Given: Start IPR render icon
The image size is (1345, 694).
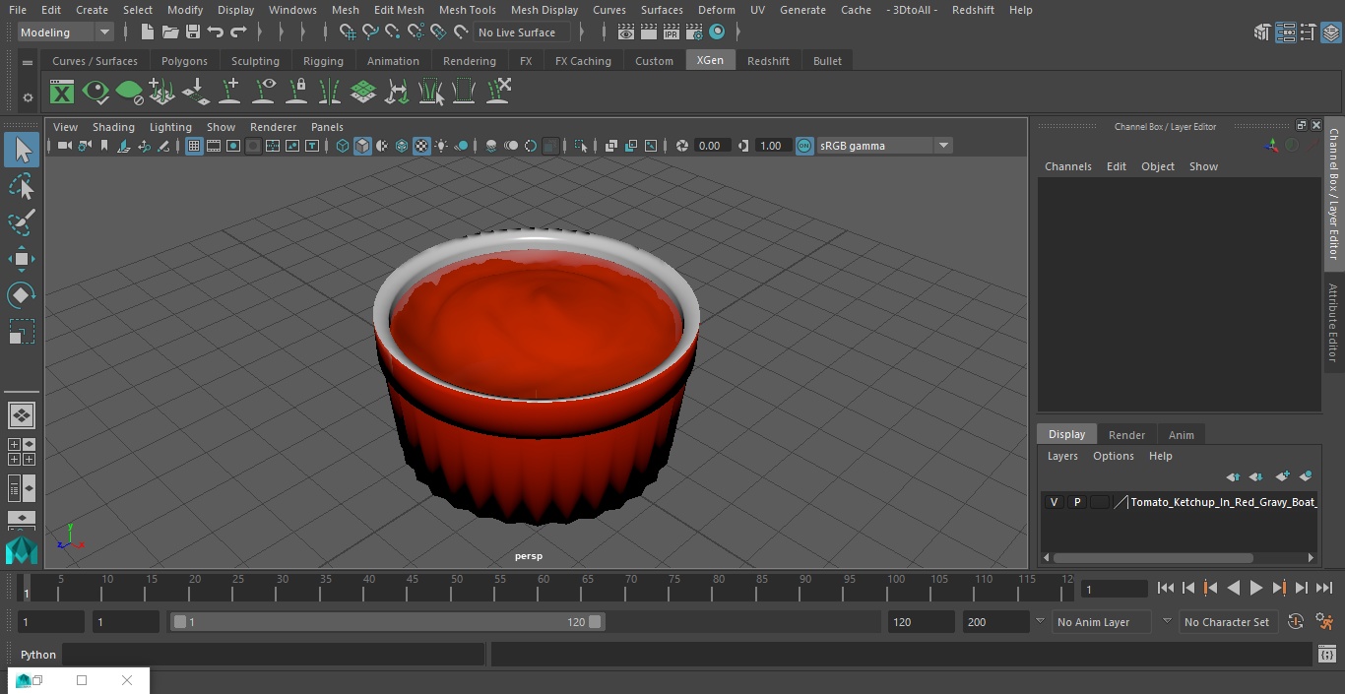Looking at the screenshot, I should pyautogui.click(x=672, y=32).
